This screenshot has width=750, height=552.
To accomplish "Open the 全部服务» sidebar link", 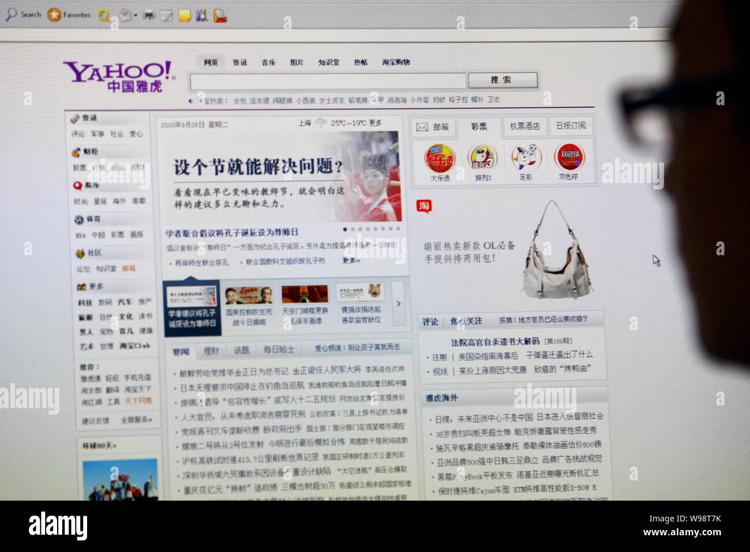I will [136, 420].
